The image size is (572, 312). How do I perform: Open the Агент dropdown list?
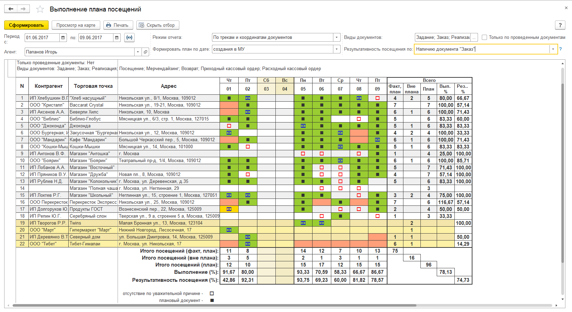click(x=138, y=52)
